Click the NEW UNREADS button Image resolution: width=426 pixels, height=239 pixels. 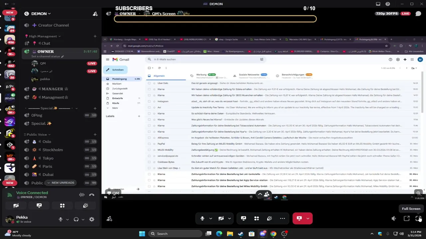tap(60, 183)
